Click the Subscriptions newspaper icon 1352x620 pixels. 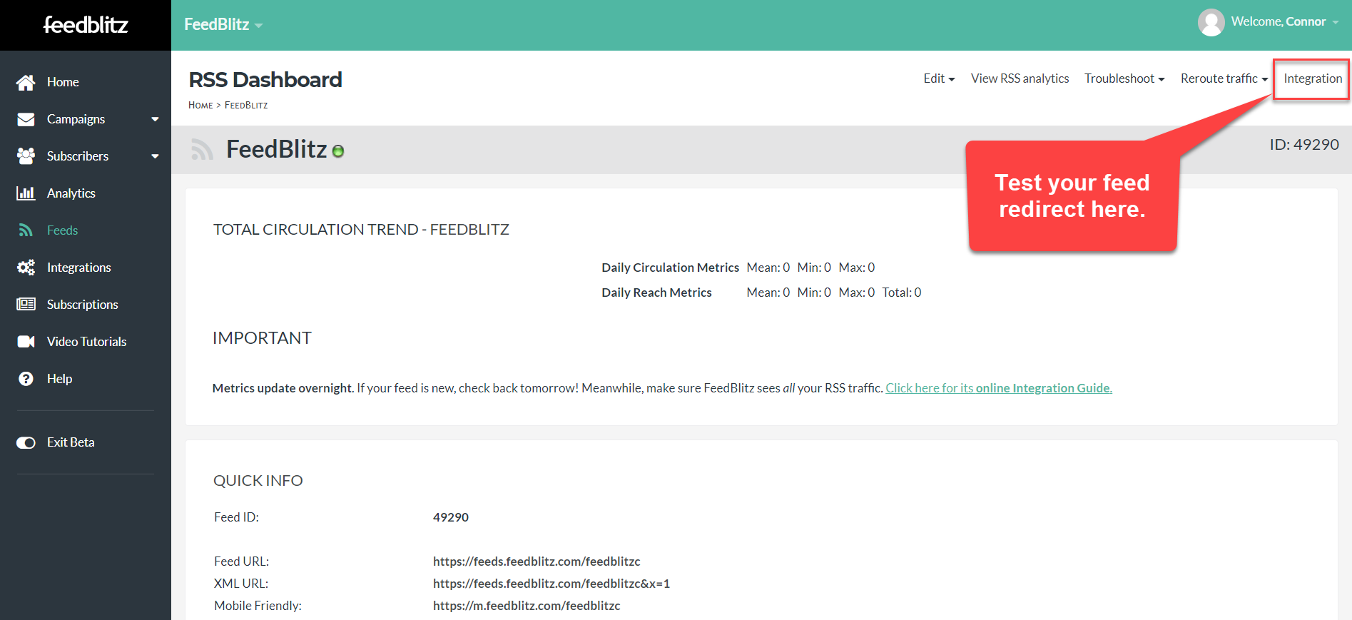pyautogui.click(x=26, y=305)
